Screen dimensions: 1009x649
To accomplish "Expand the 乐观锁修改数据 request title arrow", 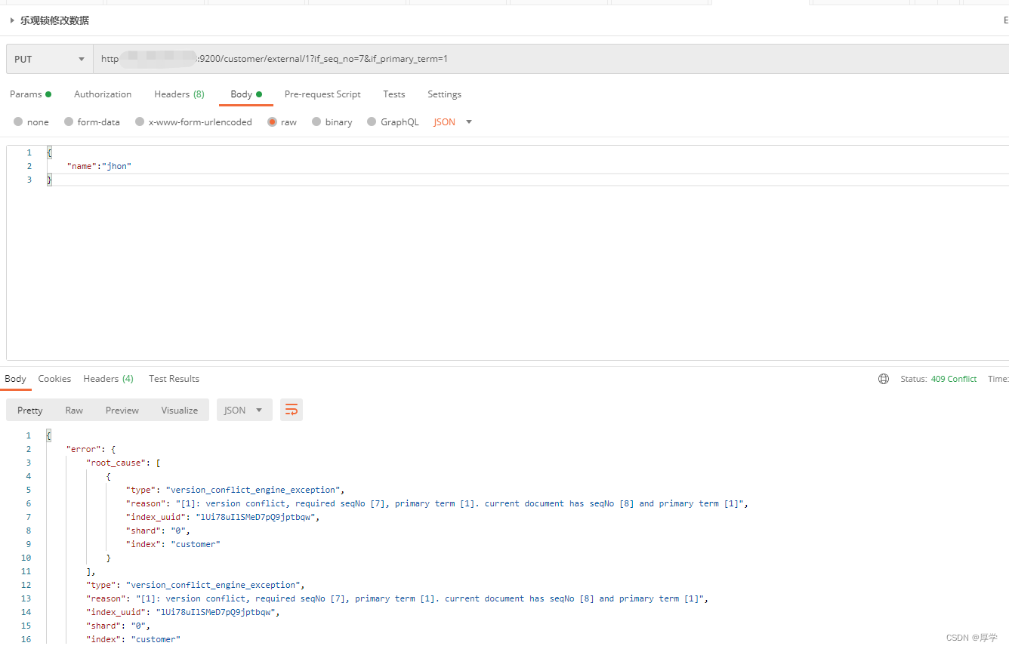I will 12,21.
